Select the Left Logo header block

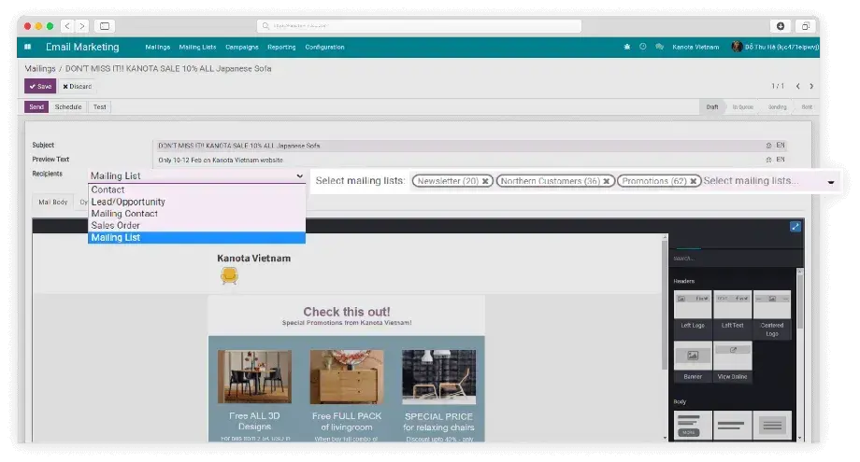coord(693,314)
